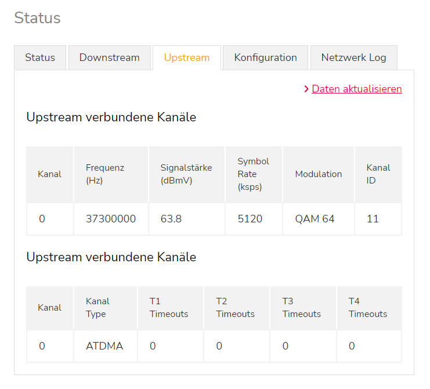This screenshot has width=430, height=389.
Task: Click the QAM 64 modulation cell
Action: 315,219
